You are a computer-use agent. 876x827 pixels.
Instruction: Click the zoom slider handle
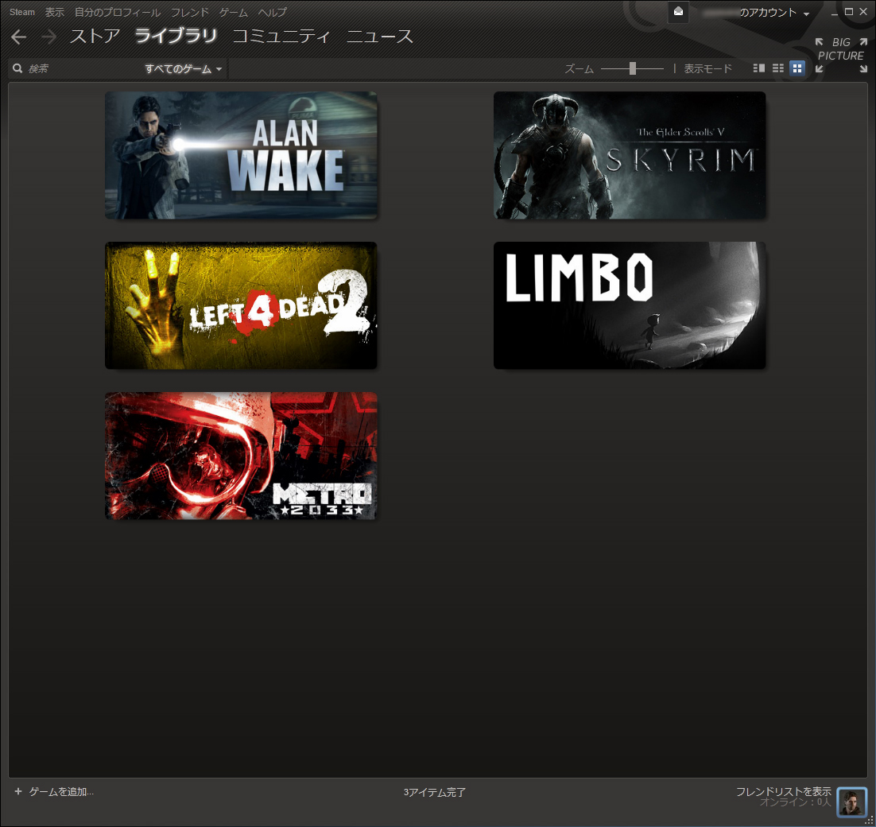pyautogui.click(x=633, y=68)
